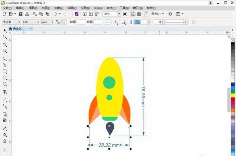
Task: Open the 效果 (Effects) menu
Action: pos(72,8)
